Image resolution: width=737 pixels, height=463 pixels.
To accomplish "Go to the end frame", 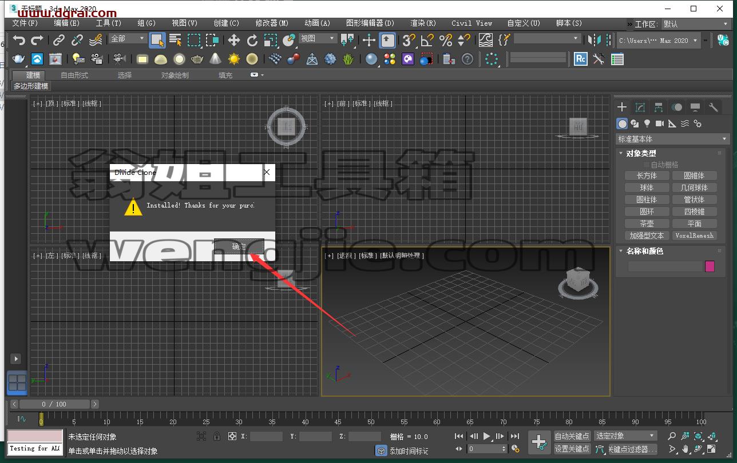I will (x=515, y=436).
